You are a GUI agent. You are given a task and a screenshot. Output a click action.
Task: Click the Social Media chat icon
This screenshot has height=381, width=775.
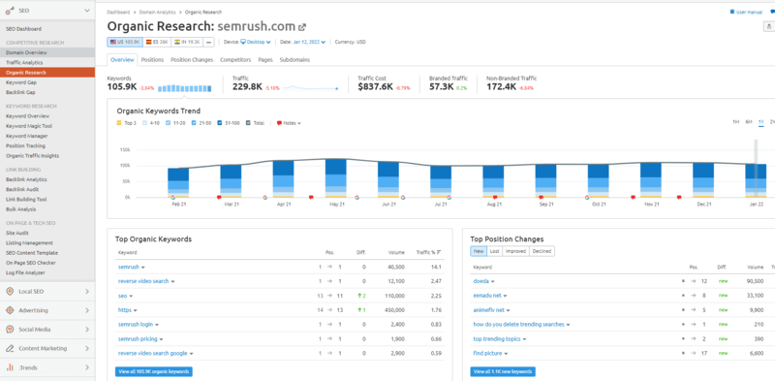tap(10, 329)
